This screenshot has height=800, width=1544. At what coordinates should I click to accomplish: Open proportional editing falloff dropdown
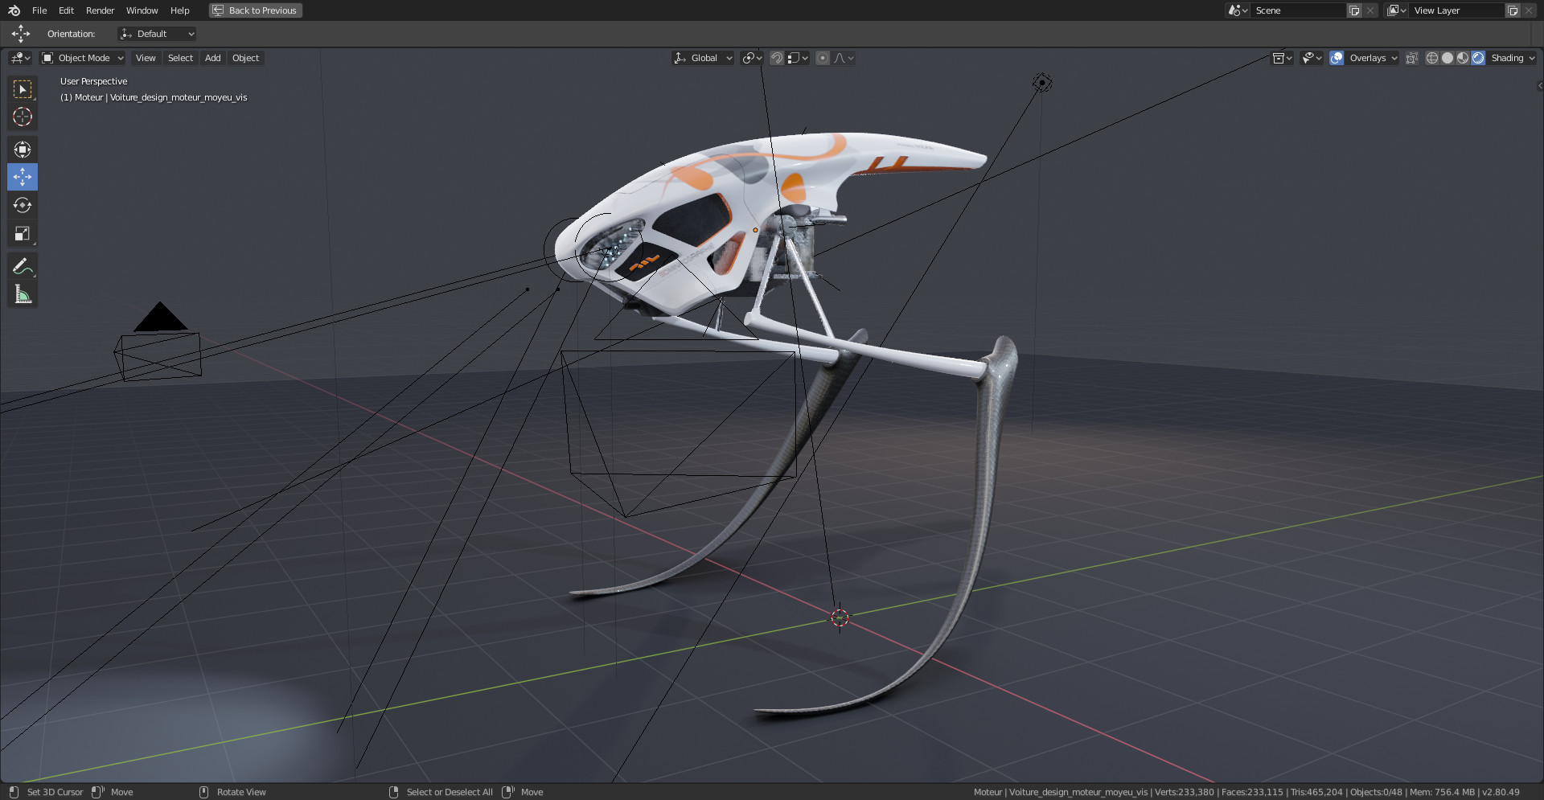[844, 58]
